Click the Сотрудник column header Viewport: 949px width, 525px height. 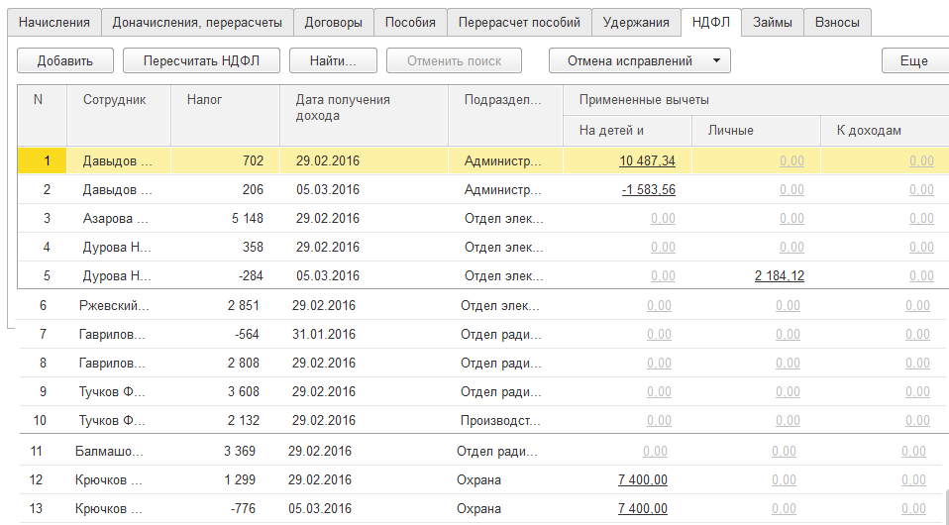coord(115,100)
